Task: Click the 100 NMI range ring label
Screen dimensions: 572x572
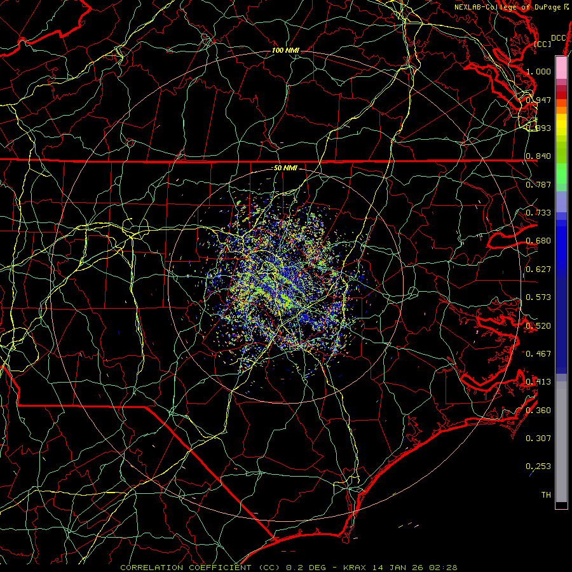Action: tap(285, 50)
